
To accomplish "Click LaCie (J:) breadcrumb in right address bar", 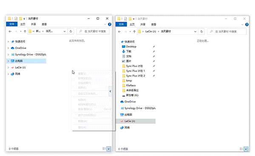I will coord(150,31).
